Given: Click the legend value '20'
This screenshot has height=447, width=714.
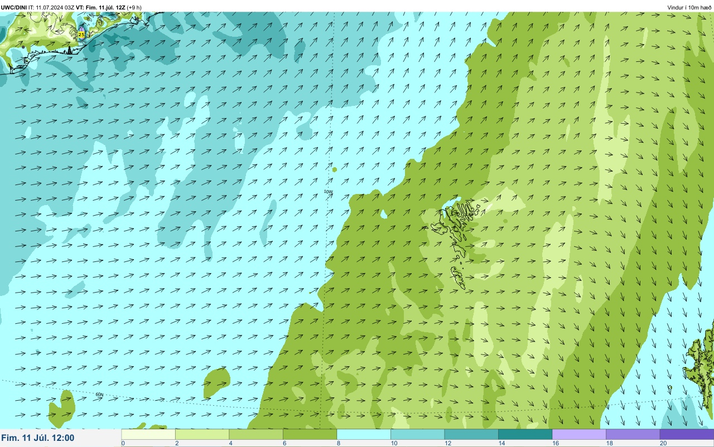Looking at the screenshot, I should pos(663,443).
